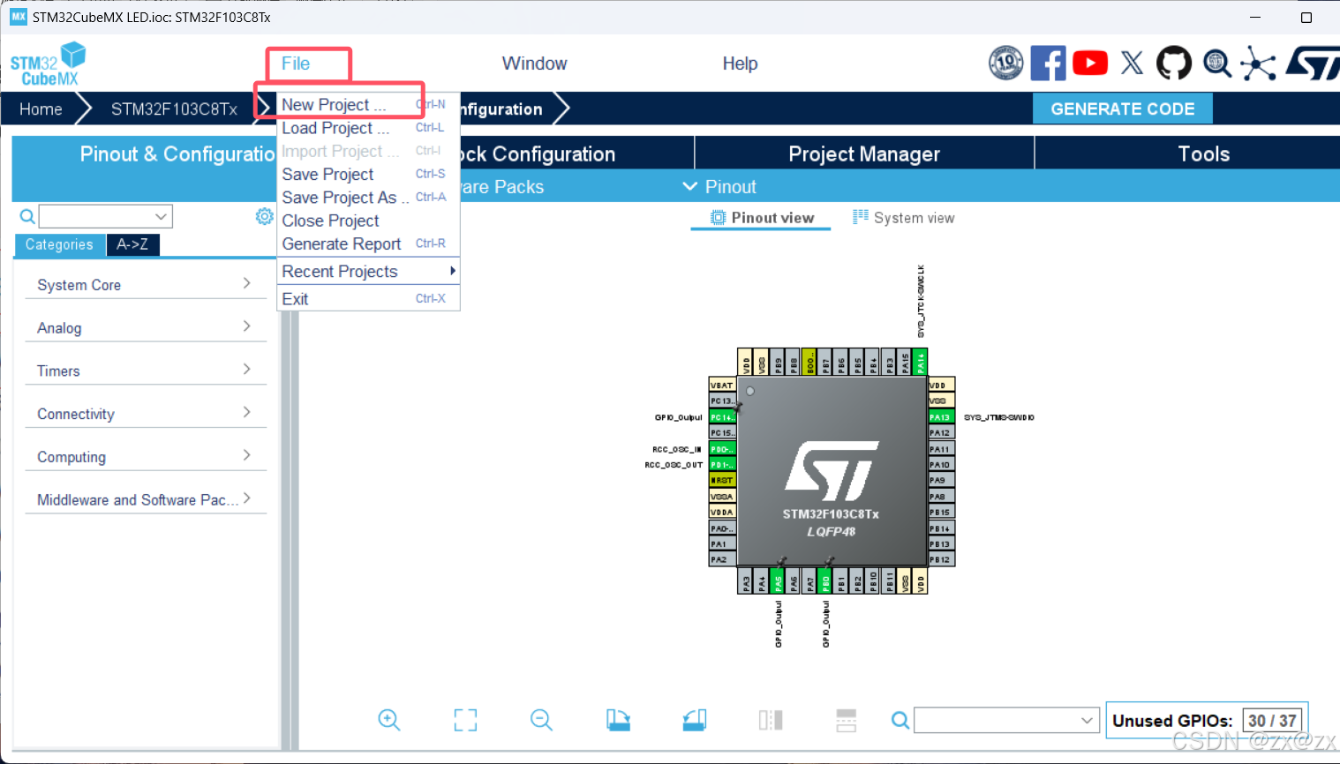Image resolution: width=1340 pixels, height=764 pixels.
Task: Open the Pinout dropdown menu
Action: click(x=719, y=187)
